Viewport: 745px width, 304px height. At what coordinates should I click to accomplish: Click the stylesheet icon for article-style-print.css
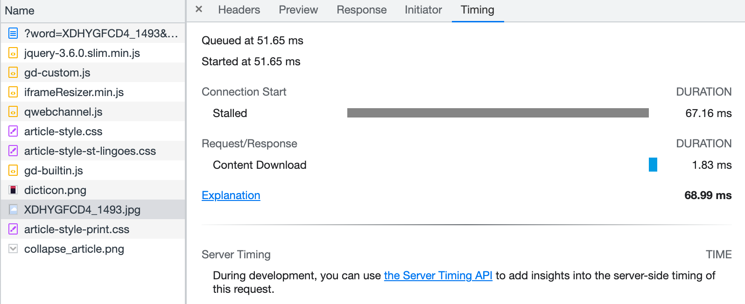tap(13, 229)
